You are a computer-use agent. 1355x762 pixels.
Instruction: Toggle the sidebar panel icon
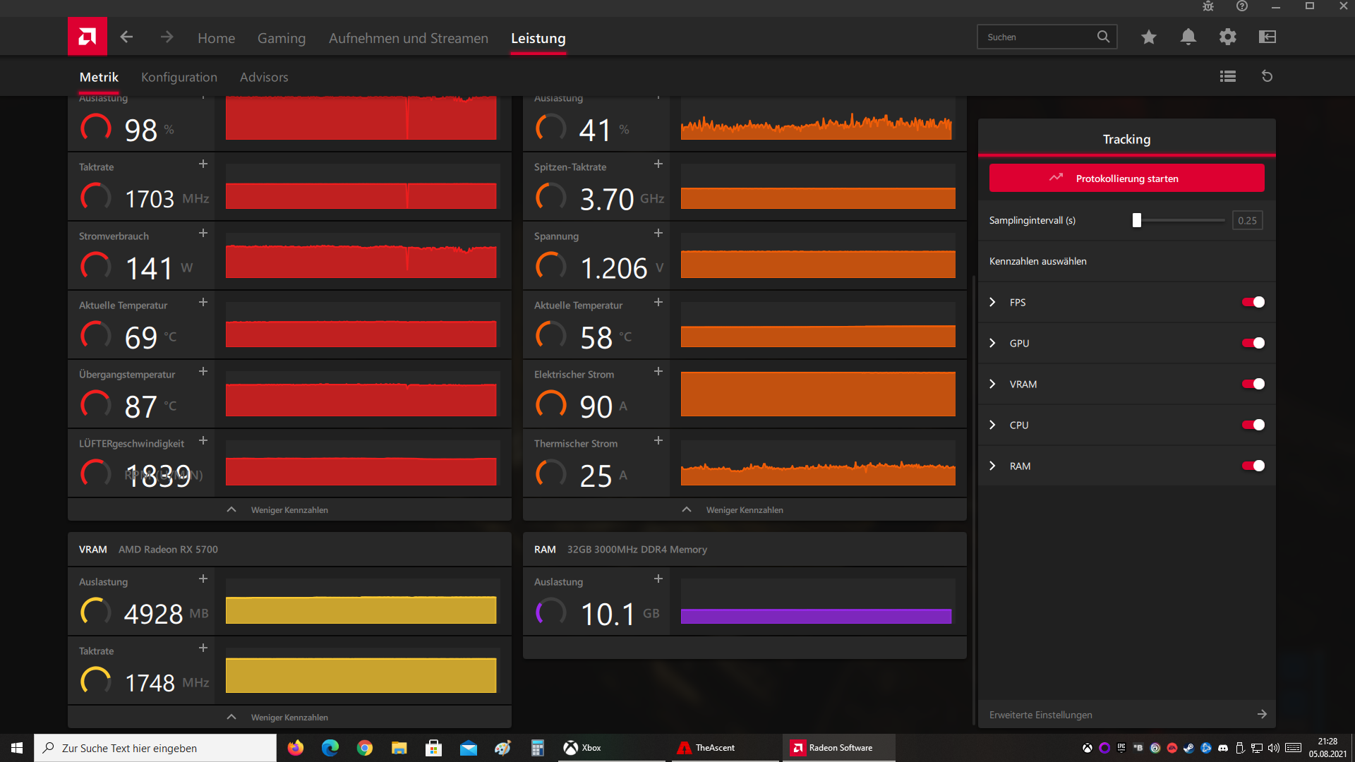point(1267,37)
